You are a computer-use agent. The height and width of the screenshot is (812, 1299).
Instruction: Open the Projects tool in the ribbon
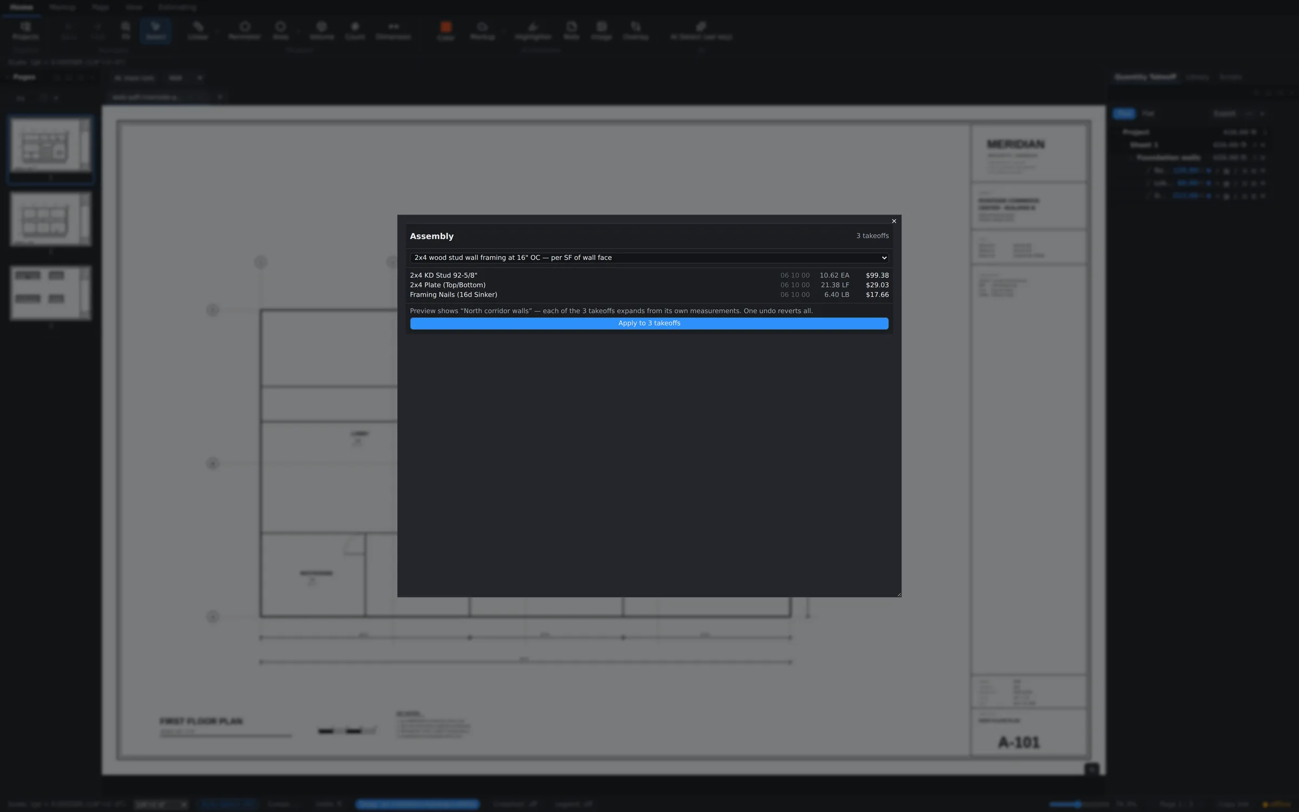coord(25,31)
